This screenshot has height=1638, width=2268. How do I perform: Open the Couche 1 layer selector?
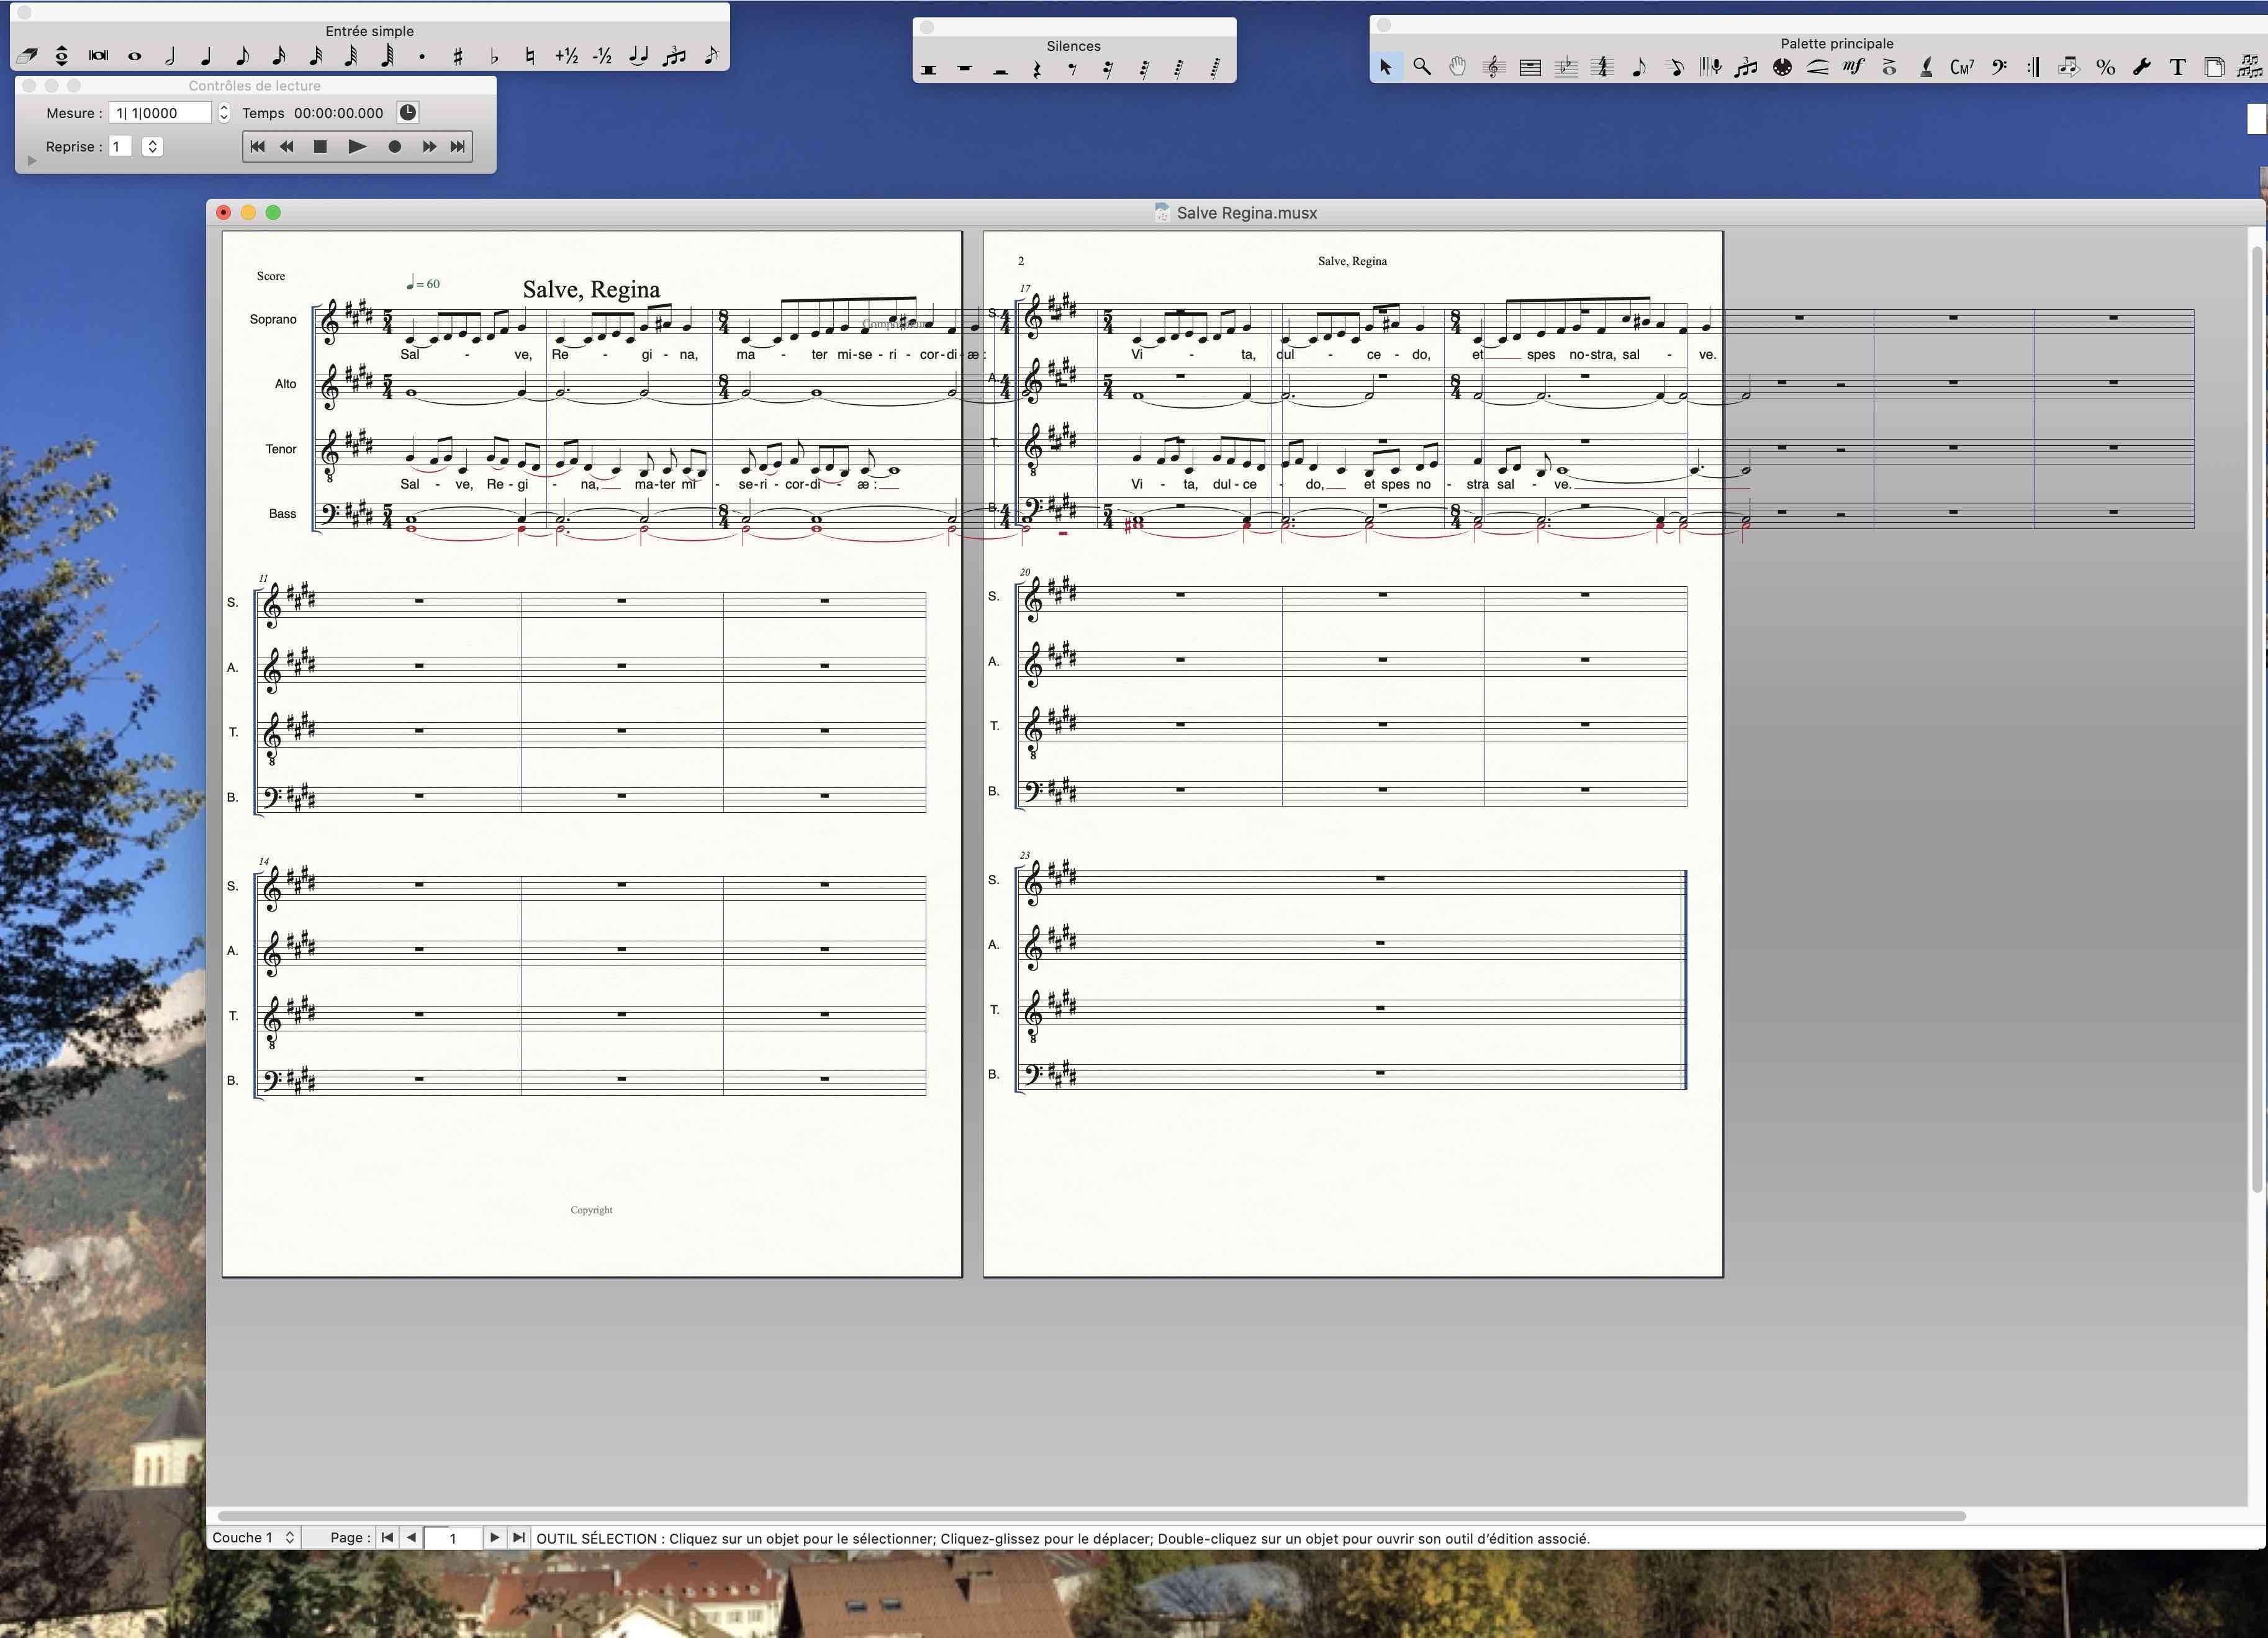coord(253,1537)
